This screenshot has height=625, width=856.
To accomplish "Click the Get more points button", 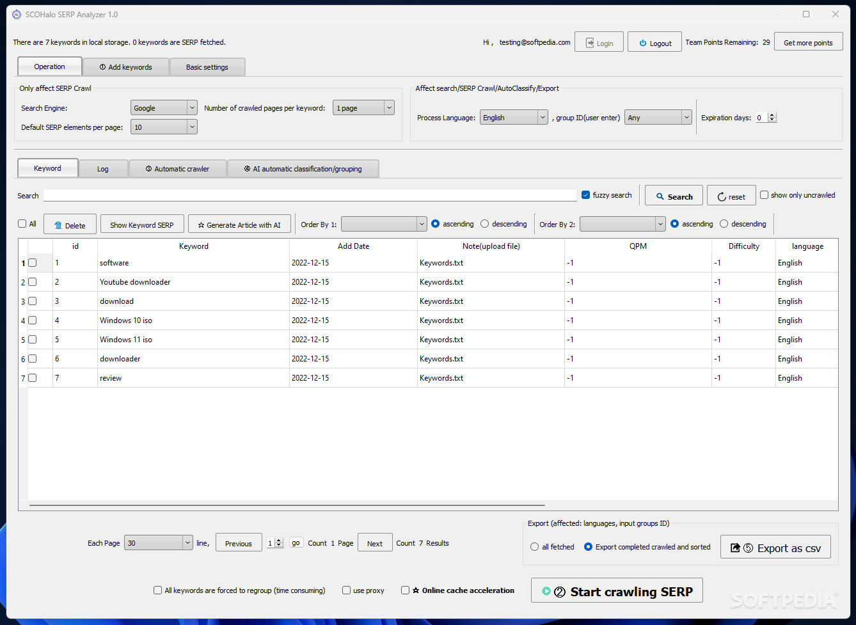I will [x=808, y=43].
